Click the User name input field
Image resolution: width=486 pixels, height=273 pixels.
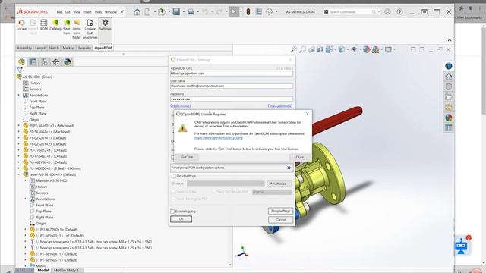click(x=231, y=86)
